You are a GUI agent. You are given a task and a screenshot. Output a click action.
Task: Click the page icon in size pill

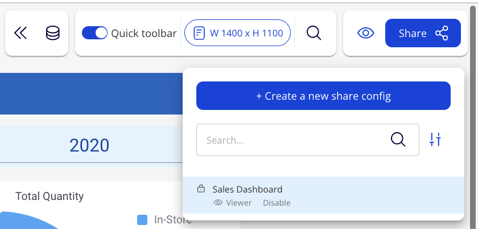click(199, 33)
